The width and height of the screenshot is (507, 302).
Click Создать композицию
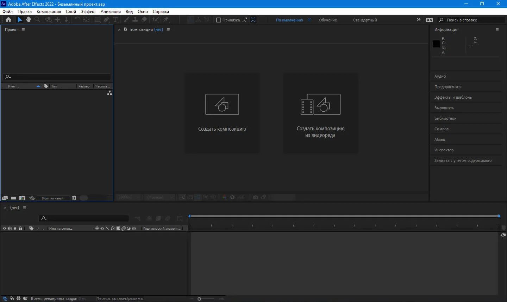222,113
